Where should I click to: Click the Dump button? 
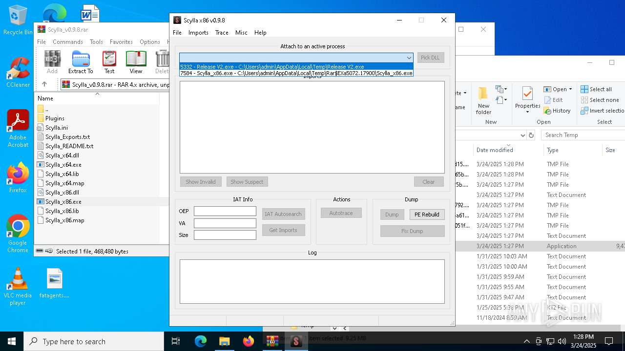392,214
